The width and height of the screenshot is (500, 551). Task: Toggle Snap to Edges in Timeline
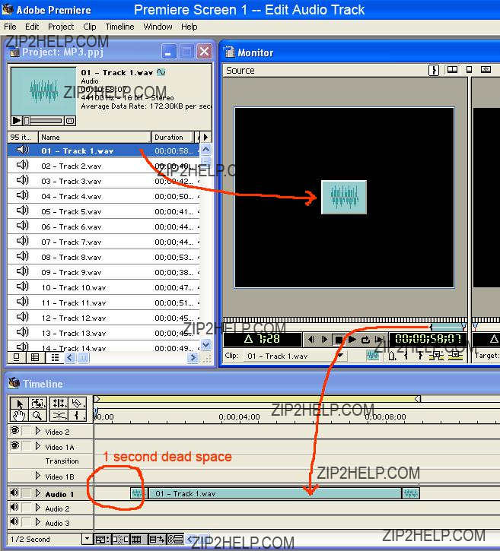[121, 539]
